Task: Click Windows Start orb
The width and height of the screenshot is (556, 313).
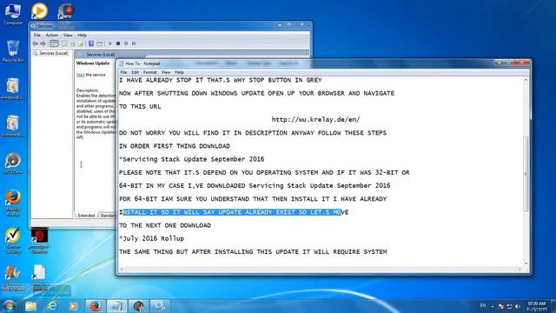Action: (x=10, y=305)
